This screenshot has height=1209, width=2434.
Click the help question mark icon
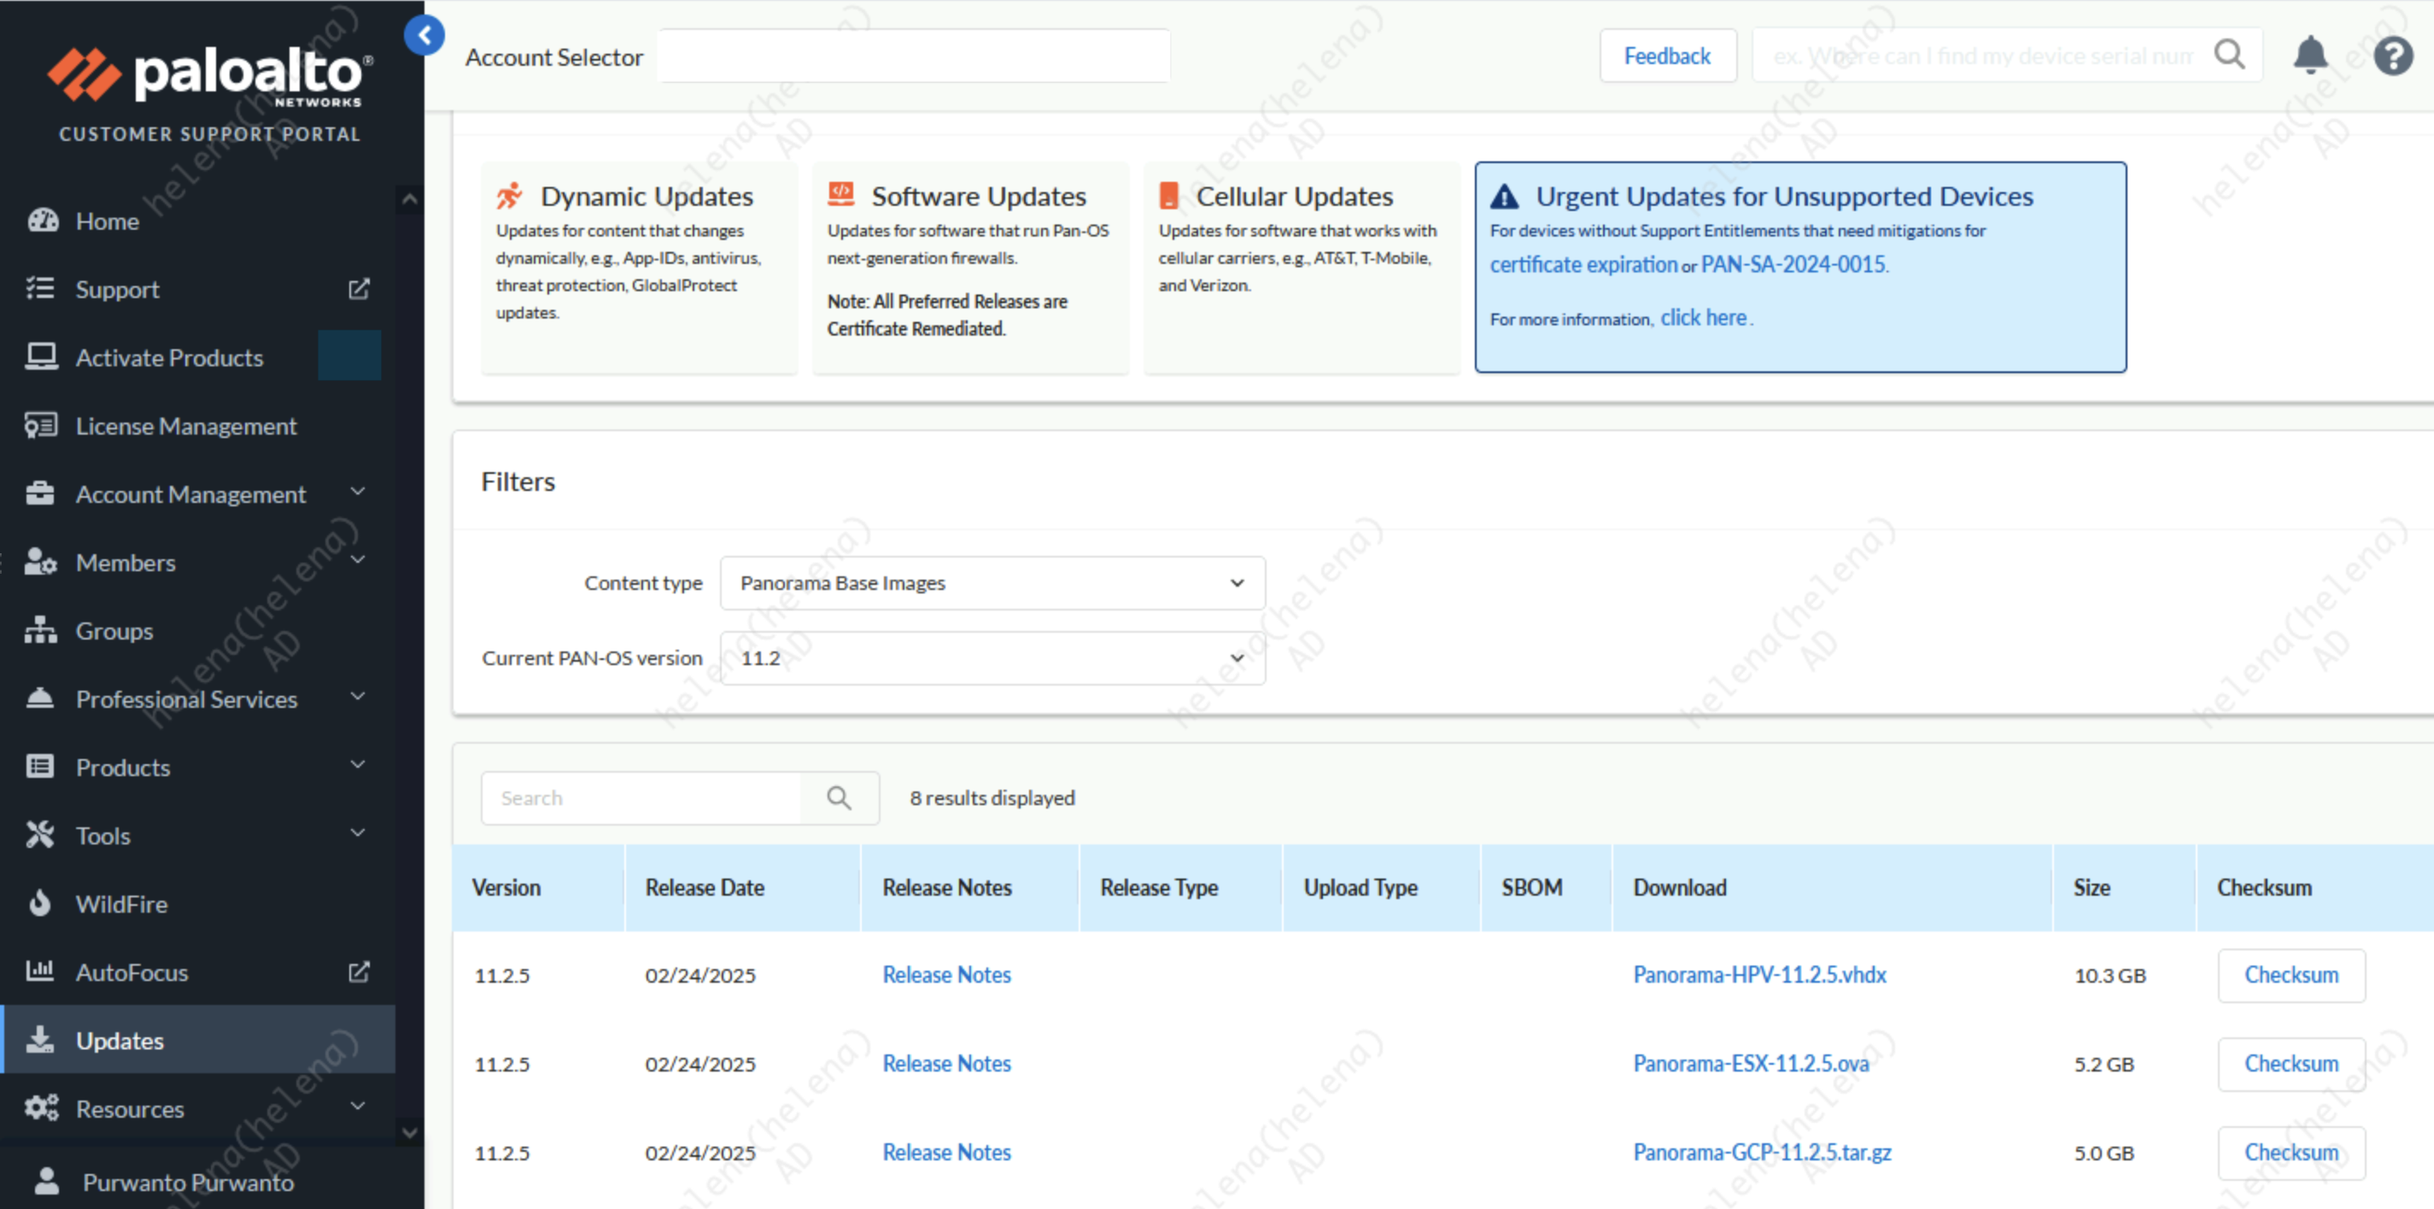2392,55
